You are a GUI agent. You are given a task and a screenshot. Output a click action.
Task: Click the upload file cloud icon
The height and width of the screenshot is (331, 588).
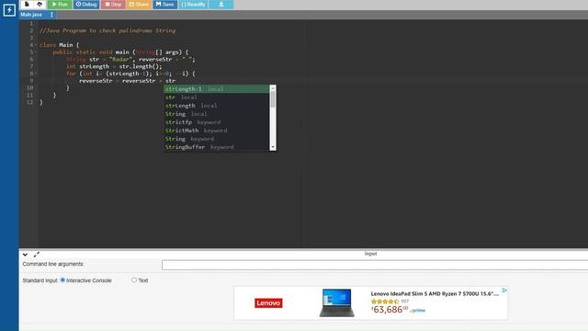[40, 4]
